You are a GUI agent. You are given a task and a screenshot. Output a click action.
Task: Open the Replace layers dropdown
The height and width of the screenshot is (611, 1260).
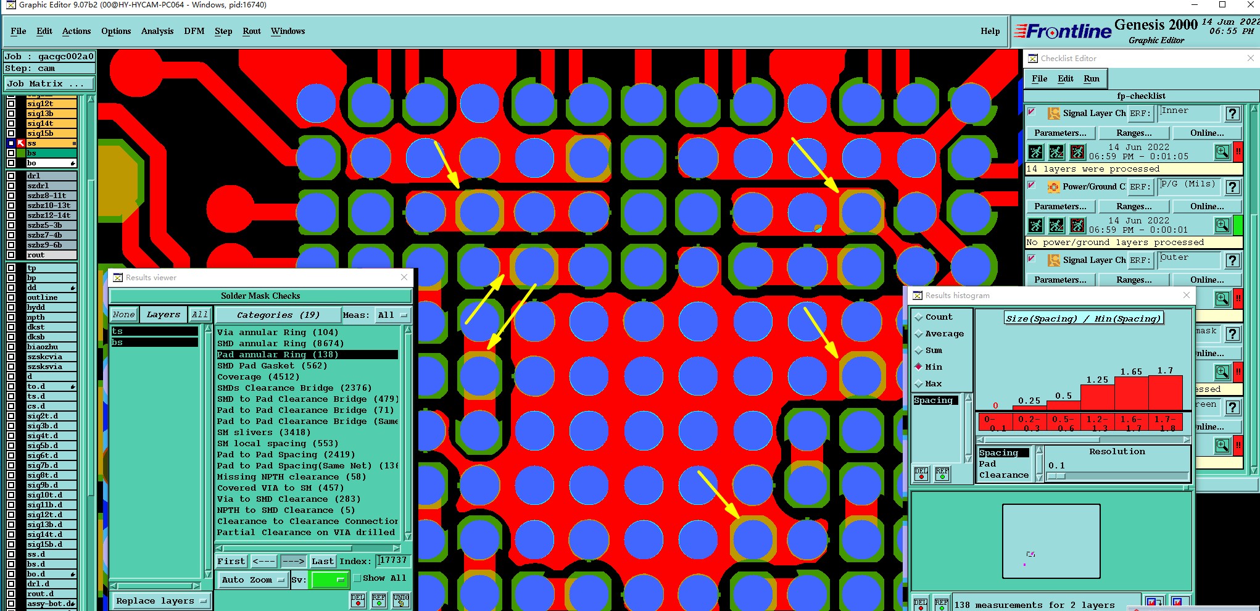(x=162, y=601)
